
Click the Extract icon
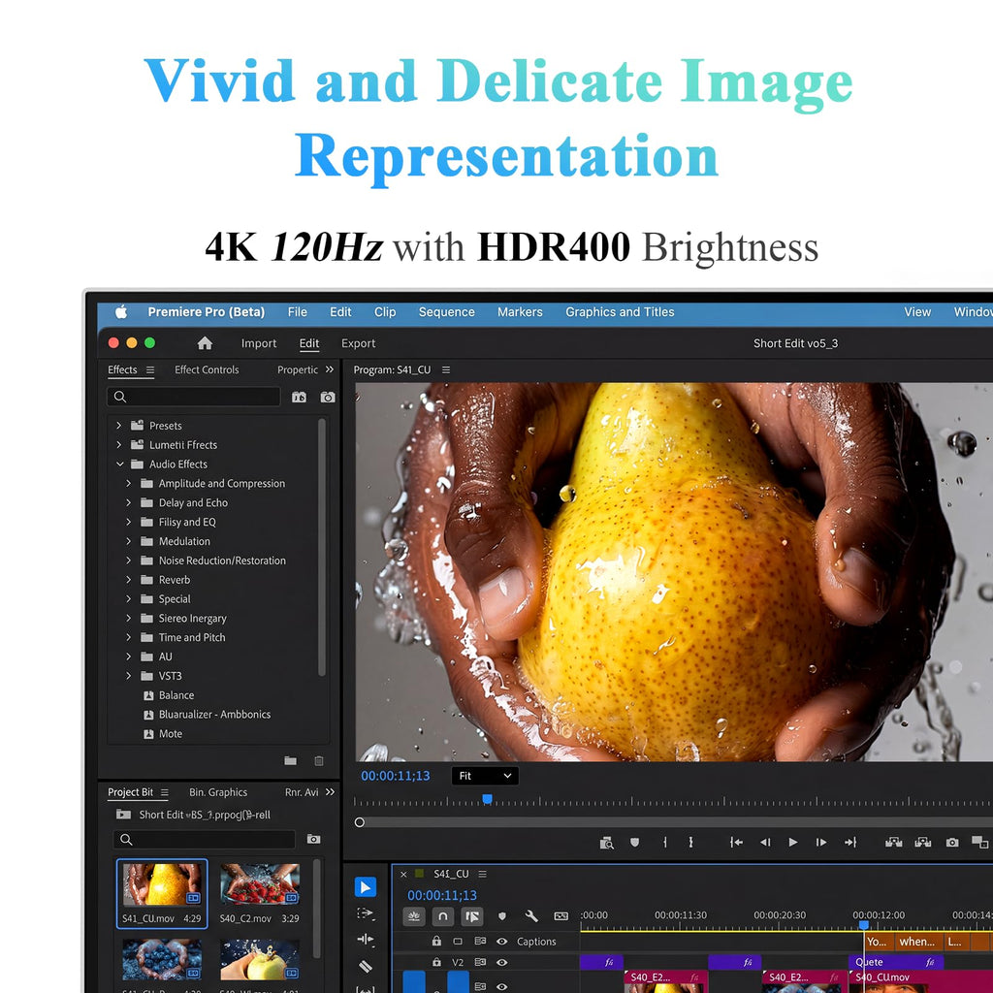click(923, 843)
